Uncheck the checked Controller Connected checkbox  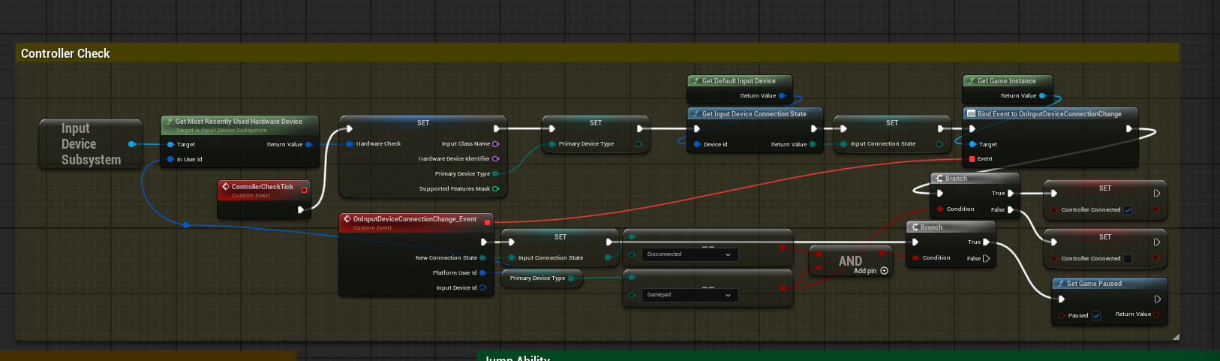[1128, 210]
